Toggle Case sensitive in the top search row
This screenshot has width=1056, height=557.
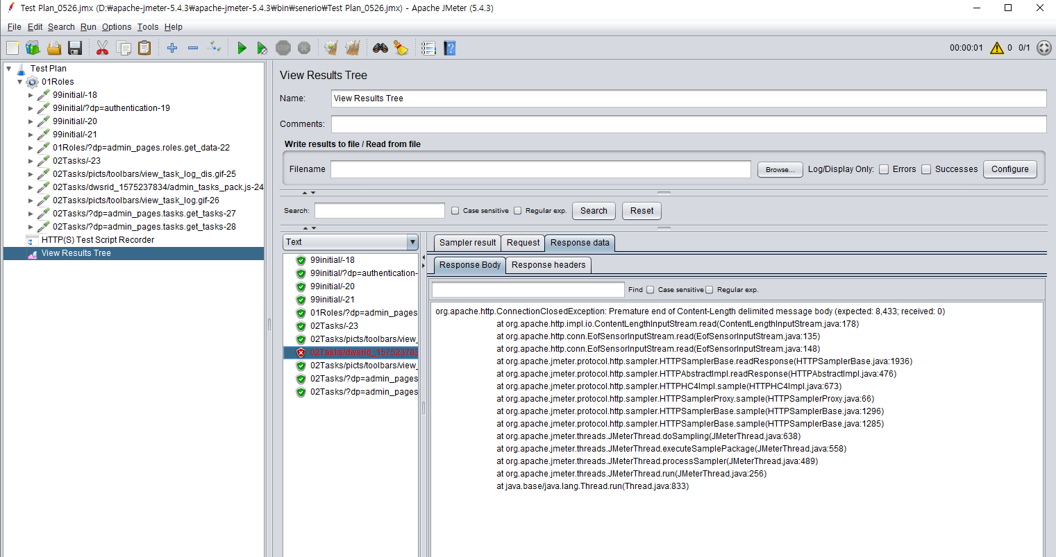pyautogui.click(x=455, y=211)
